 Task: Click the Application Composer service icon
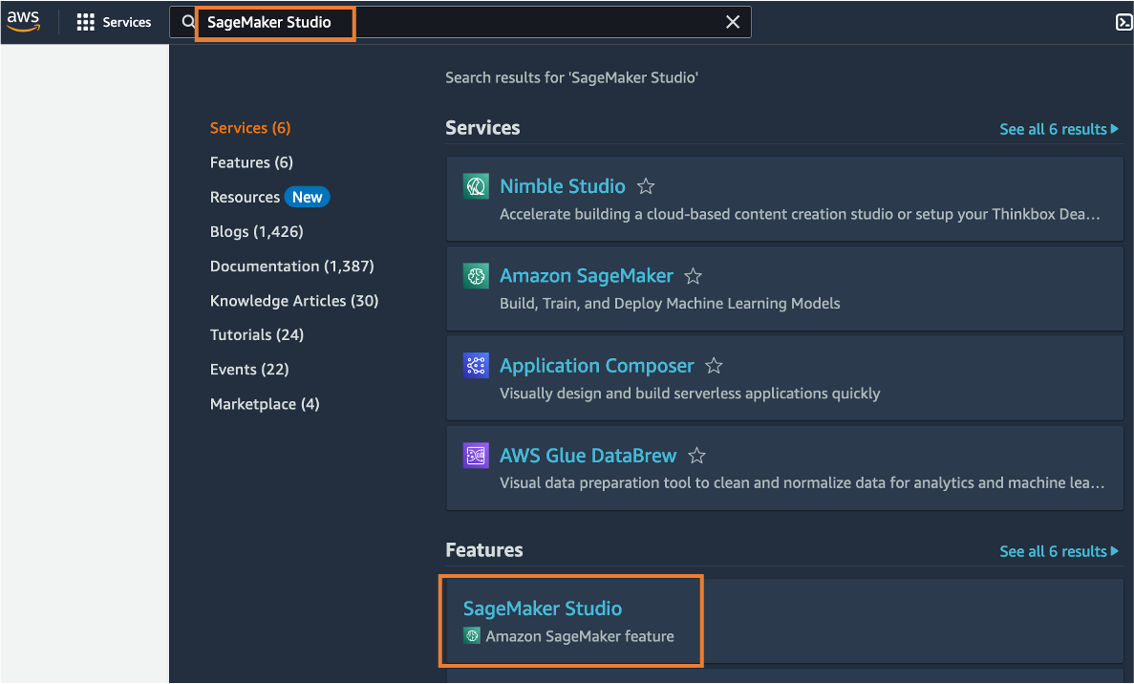476,365
